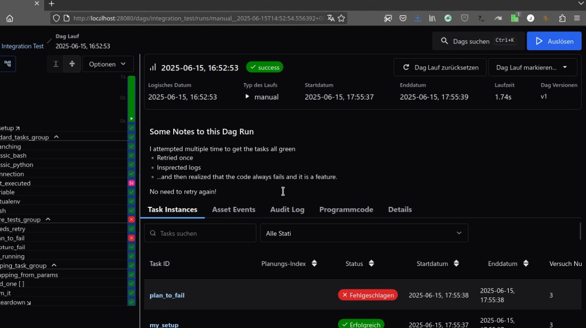Viewport: 586px width, 328px height.
Task: Open a new browser tab with plus
Action: pos(52,4)
